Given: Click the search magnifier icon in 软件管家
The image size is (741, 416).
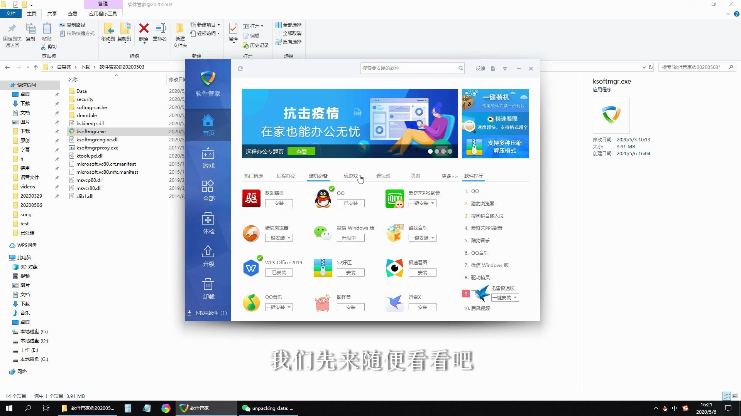Looking at the screenshot, I should coord(460,68).
